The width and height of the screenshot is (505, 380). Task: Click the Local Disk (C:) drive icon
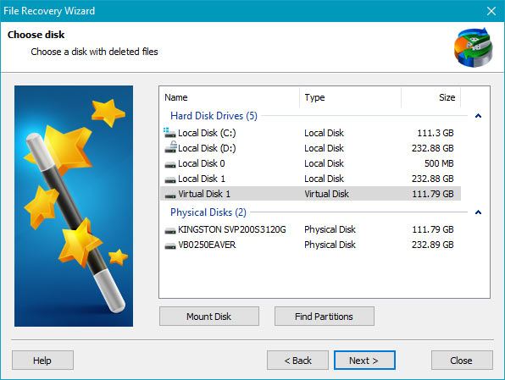tap(169, 133)
